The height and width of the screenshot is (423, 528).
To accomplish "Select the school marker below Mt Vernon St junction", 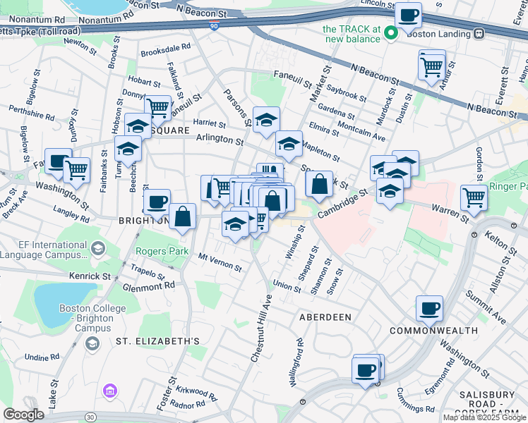I will 235,224.
